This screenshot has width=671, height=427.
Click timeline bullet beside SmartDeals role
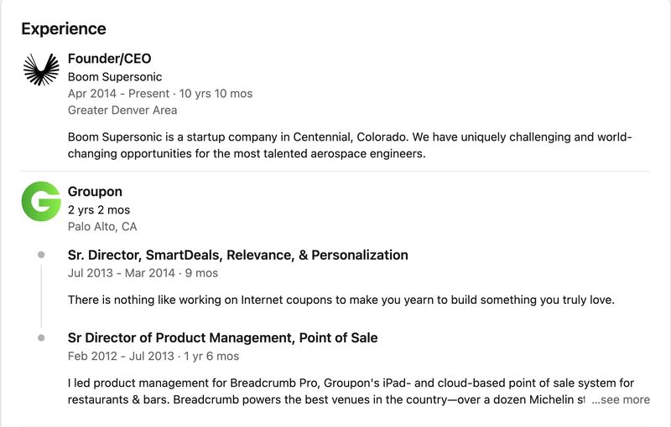point(41,255)
